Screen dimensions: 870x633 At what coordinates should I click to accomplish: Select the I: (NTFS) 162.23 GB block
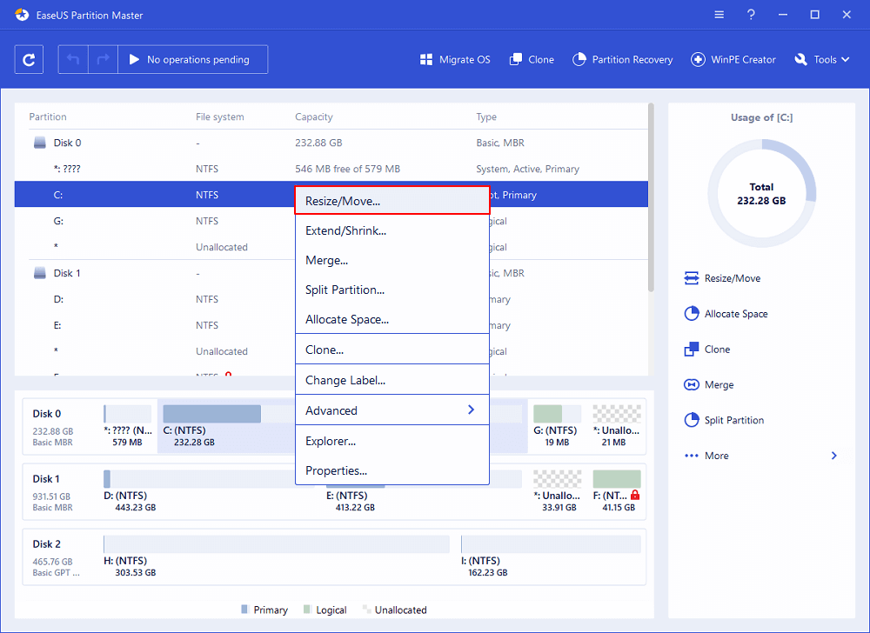(x=551, y=556)
